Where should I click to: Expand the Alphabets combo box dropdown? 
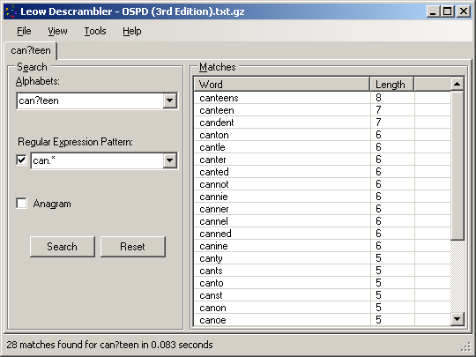coord(170,100)
